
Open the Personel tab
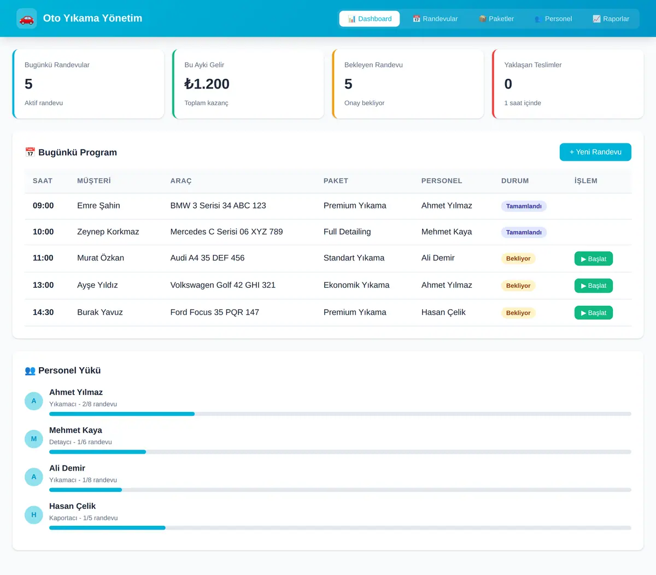(x=553, y=19)
